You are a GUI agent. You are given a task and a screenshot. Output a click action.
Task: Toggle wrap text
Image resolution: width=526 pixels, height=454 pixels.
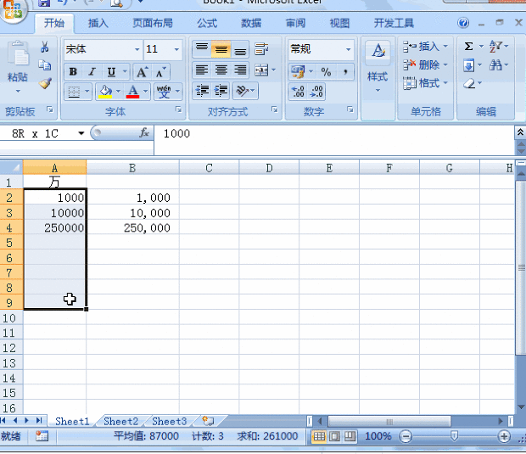[x=261, y=49]
